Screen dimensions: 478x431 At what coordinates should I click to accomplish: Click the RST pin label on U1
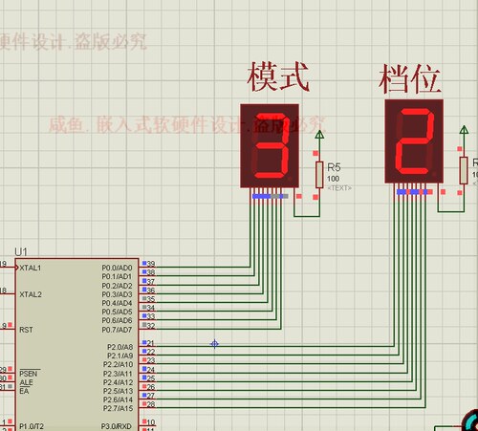click(26, 330)
